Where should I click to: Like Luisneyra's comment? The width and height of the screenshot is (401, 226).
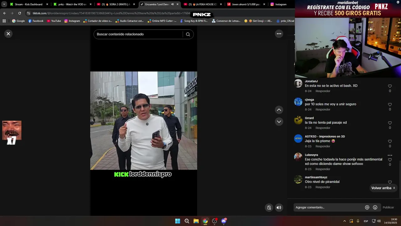pos(390,160)
